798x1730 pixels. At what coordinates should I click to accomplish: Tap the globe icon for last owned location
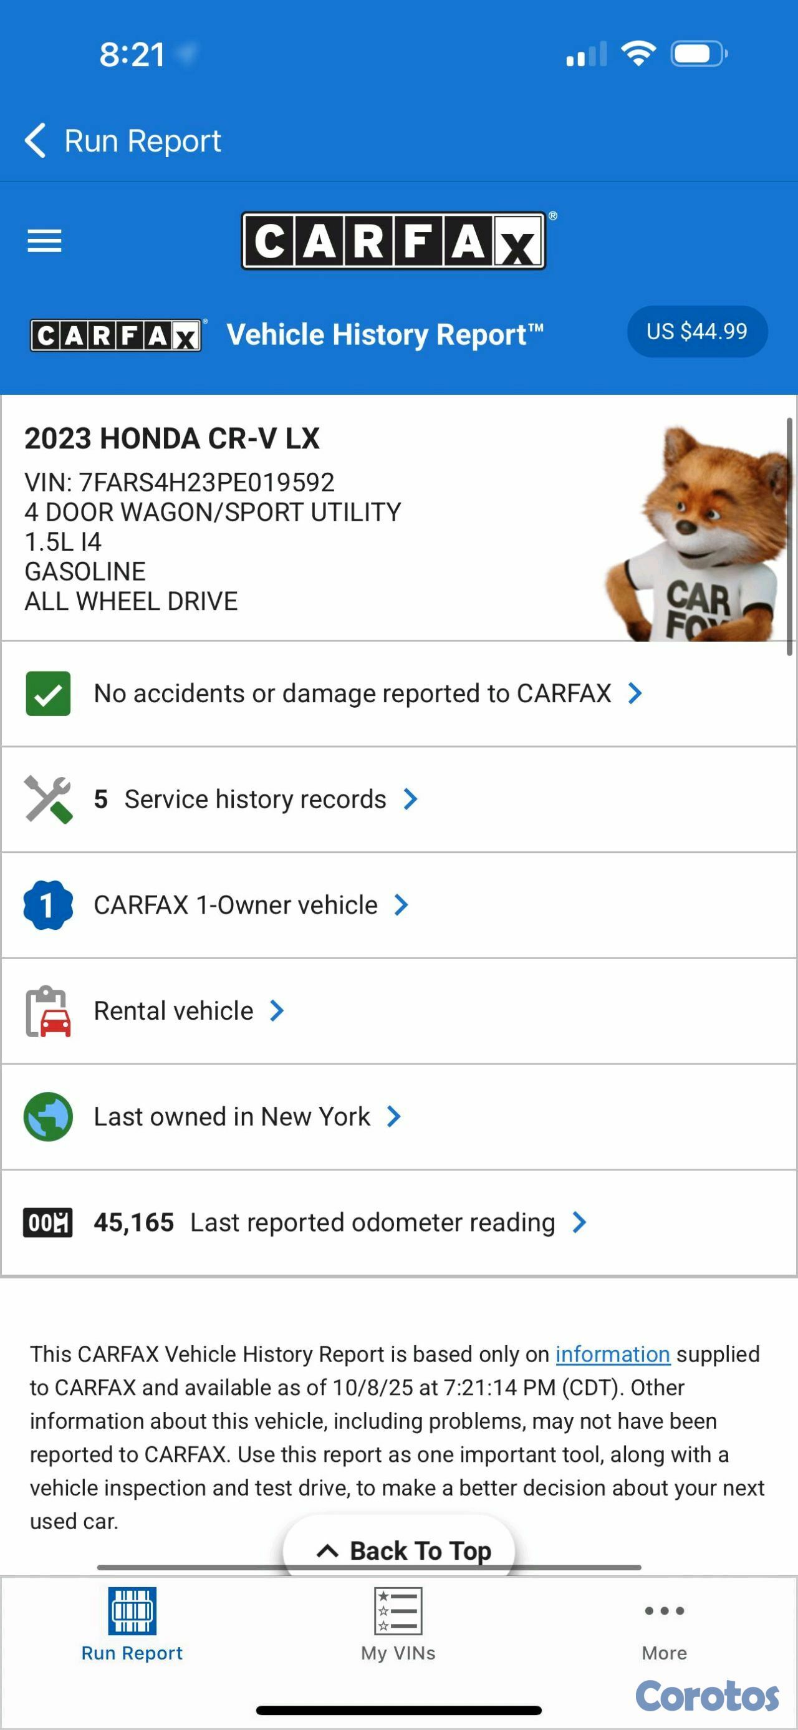pos(47,1117)
